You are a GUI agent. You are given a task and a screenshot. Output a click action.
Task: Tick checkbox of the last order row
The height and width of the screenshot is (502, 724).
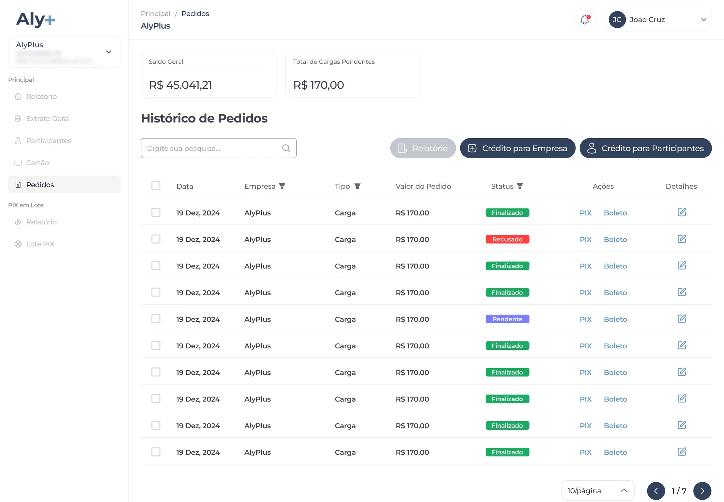(156, 452)
